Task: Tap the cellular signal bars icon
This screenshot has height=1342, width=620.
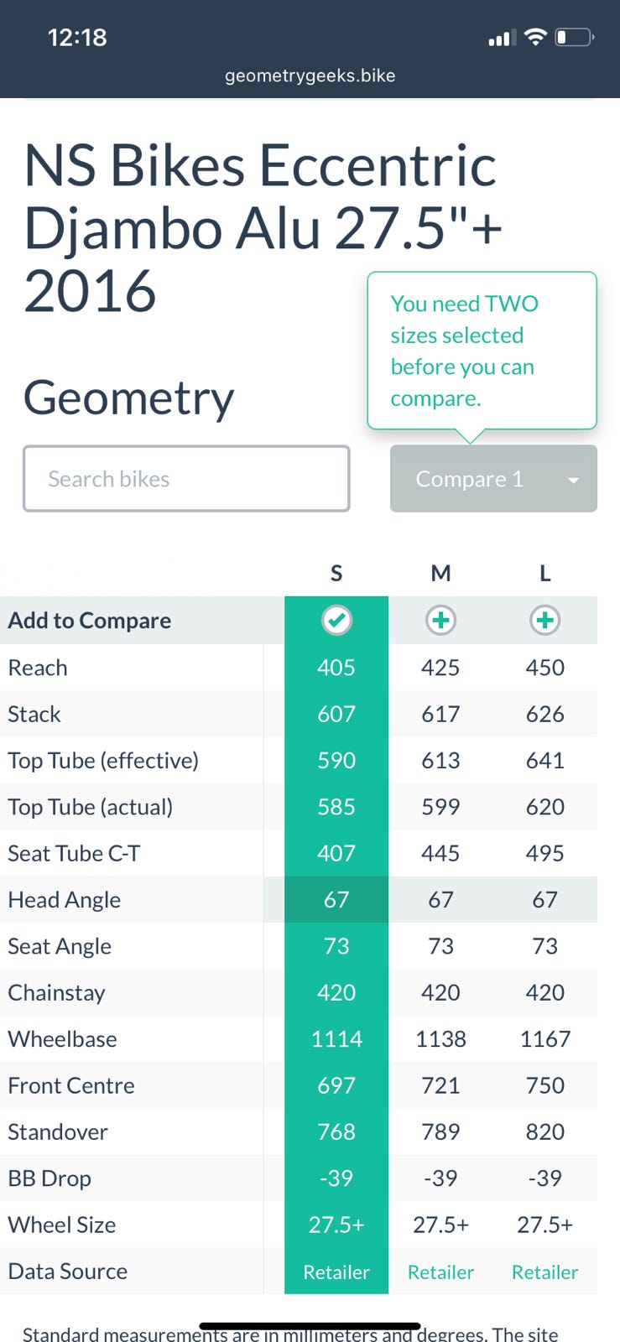Action: pyautogui.click(x=500, y=39)
